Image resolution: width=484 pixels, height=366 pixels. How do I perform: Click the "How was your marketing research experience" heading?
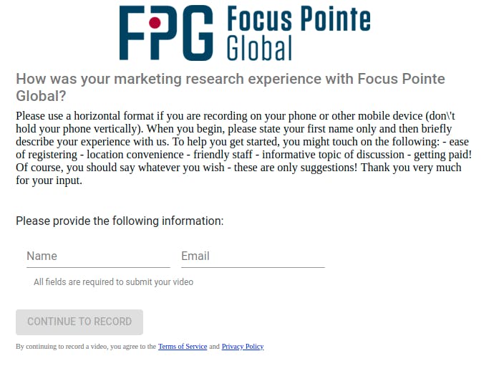(230, 87)
